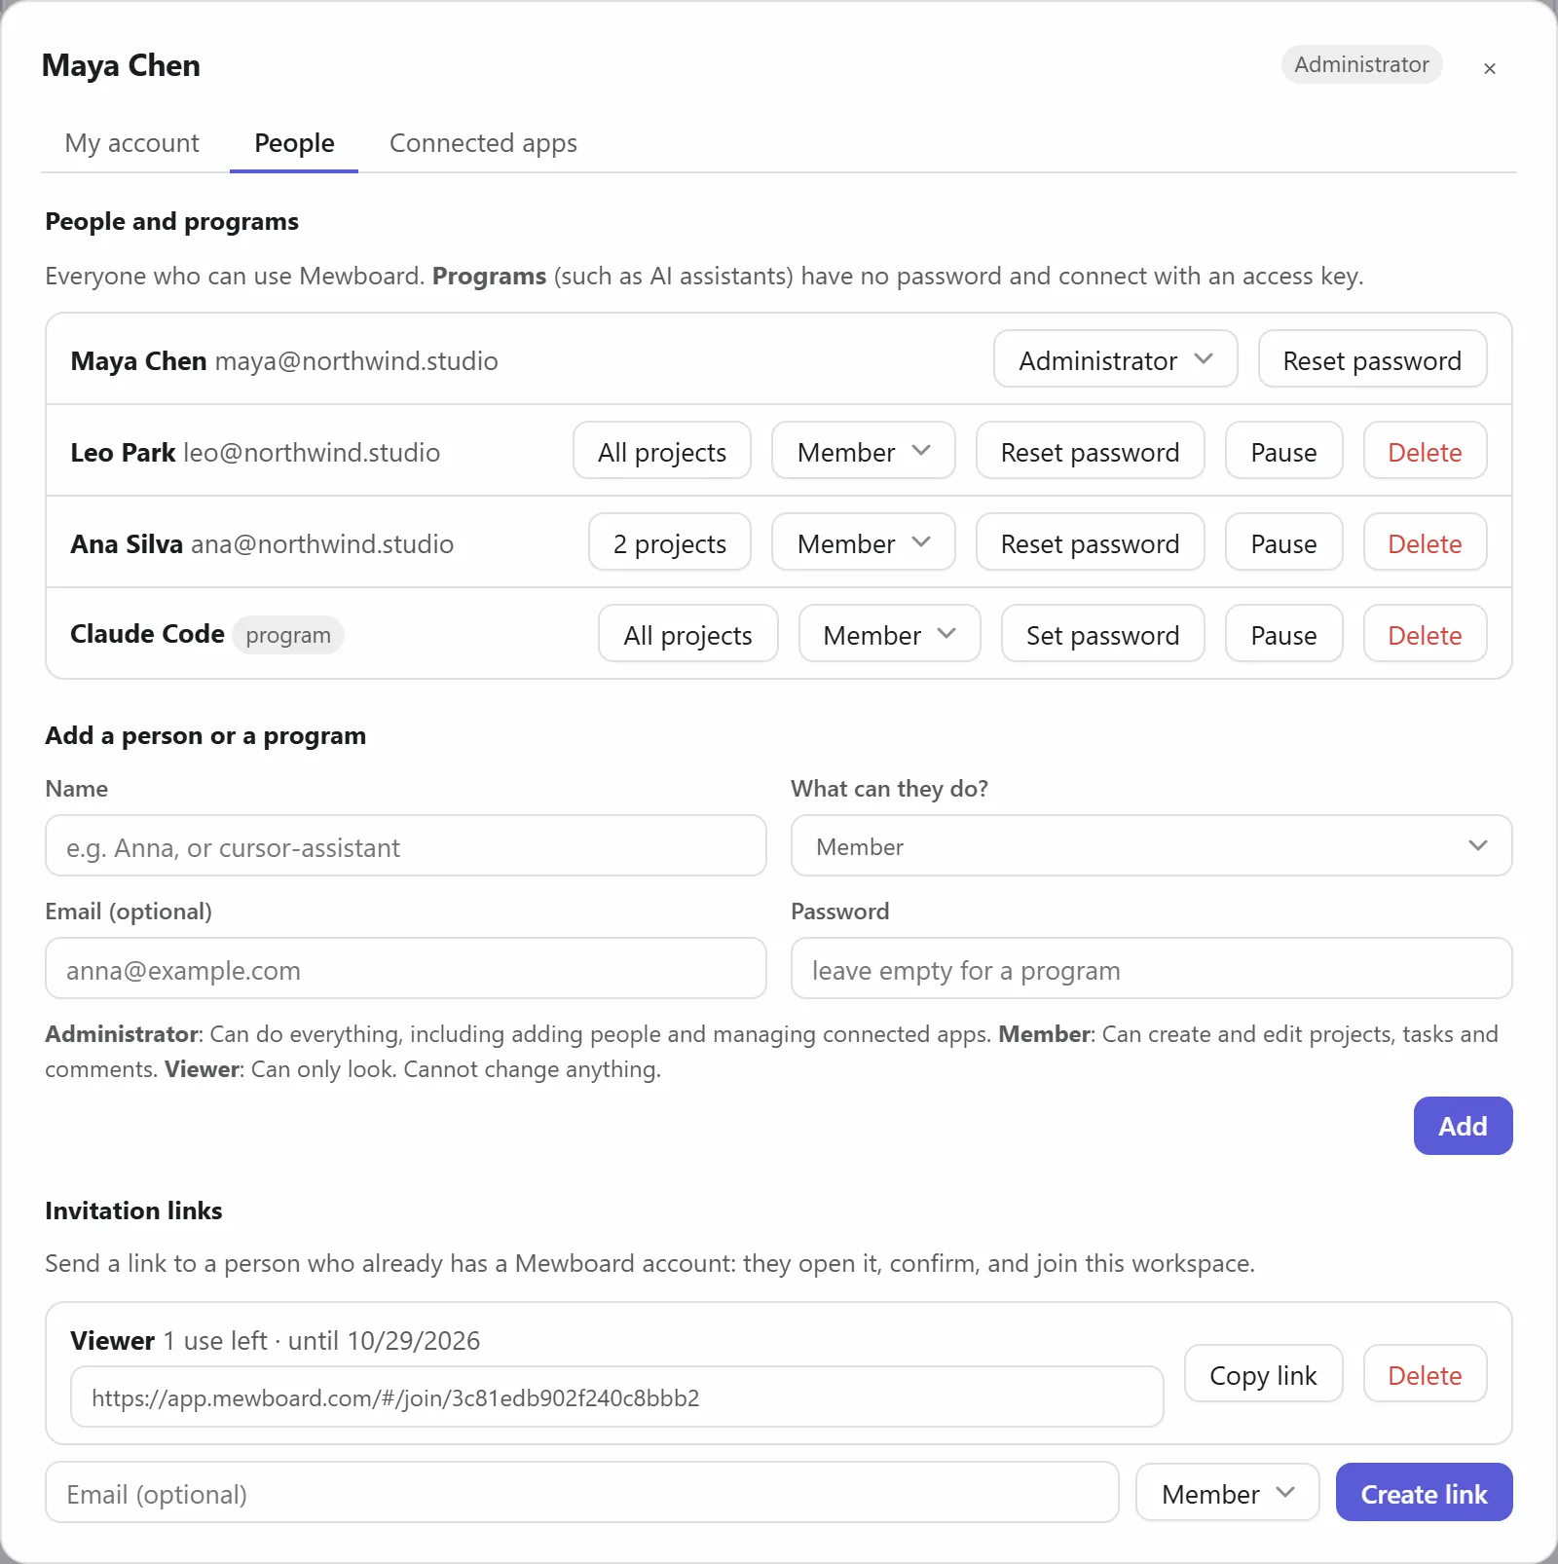Pause the Claude Code program

(1283, 634)
